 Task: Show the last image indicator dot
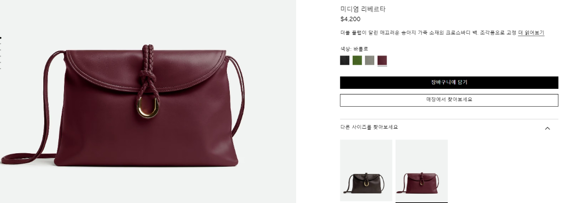[x=0, y=69]
